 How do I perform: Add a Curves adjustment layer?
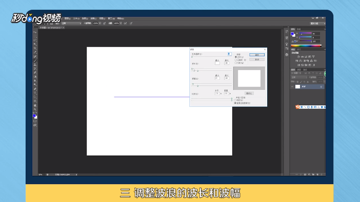tap(306, 57)
